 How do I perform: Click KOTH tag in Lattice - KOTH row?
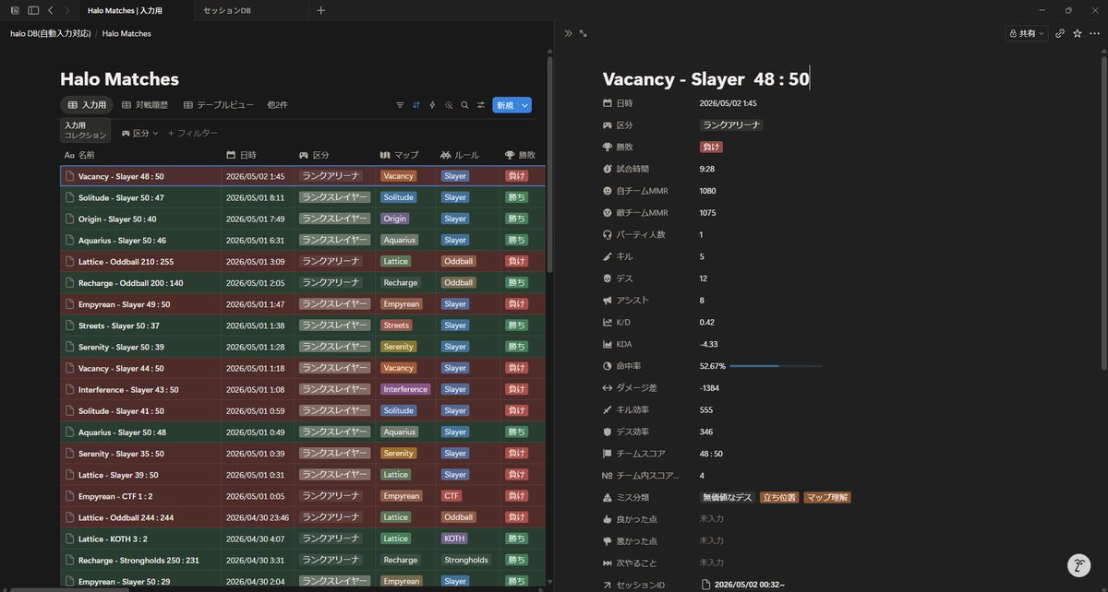tap(454, 539)
